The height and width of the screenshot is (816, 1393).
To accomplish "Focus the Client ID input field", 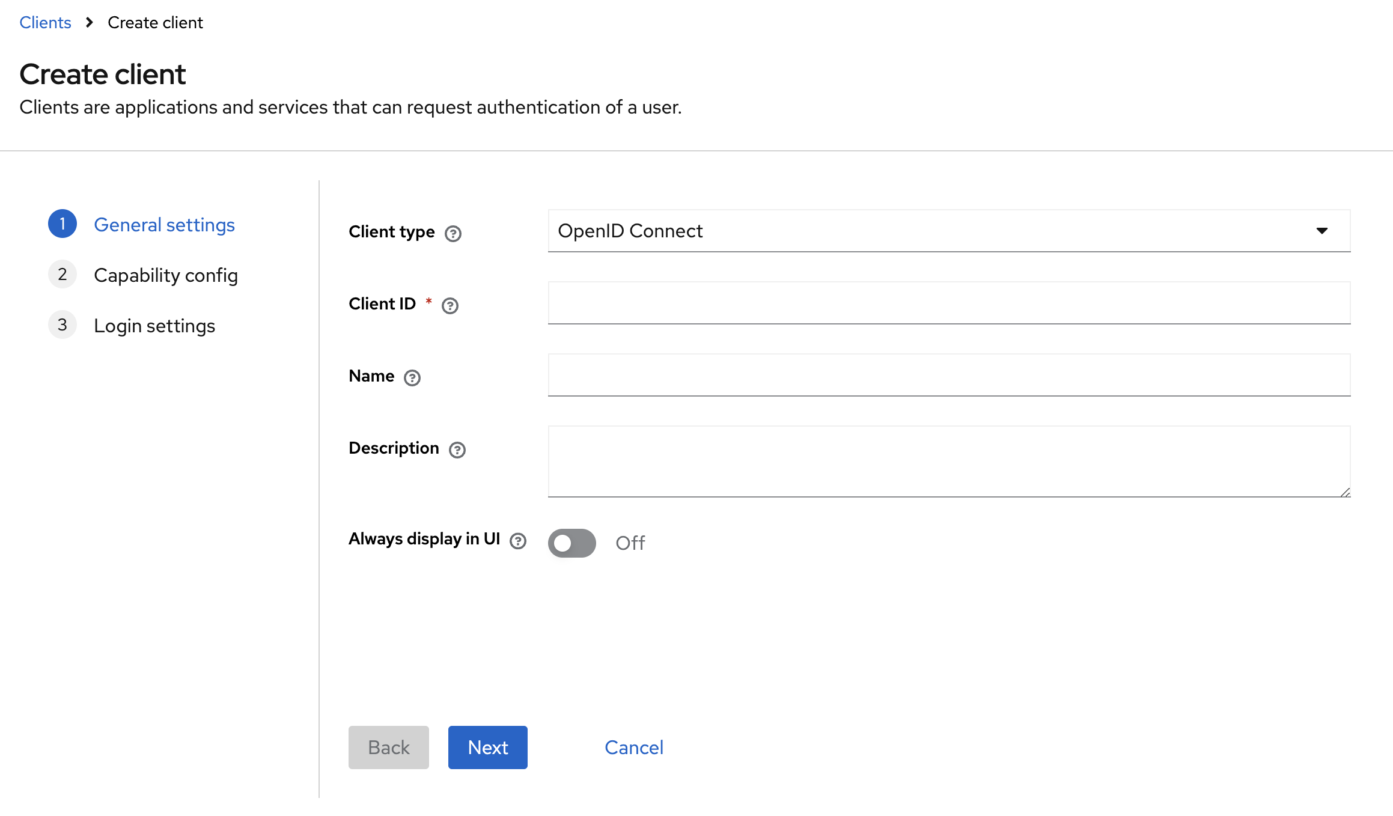I will click(x=948, y=303).
